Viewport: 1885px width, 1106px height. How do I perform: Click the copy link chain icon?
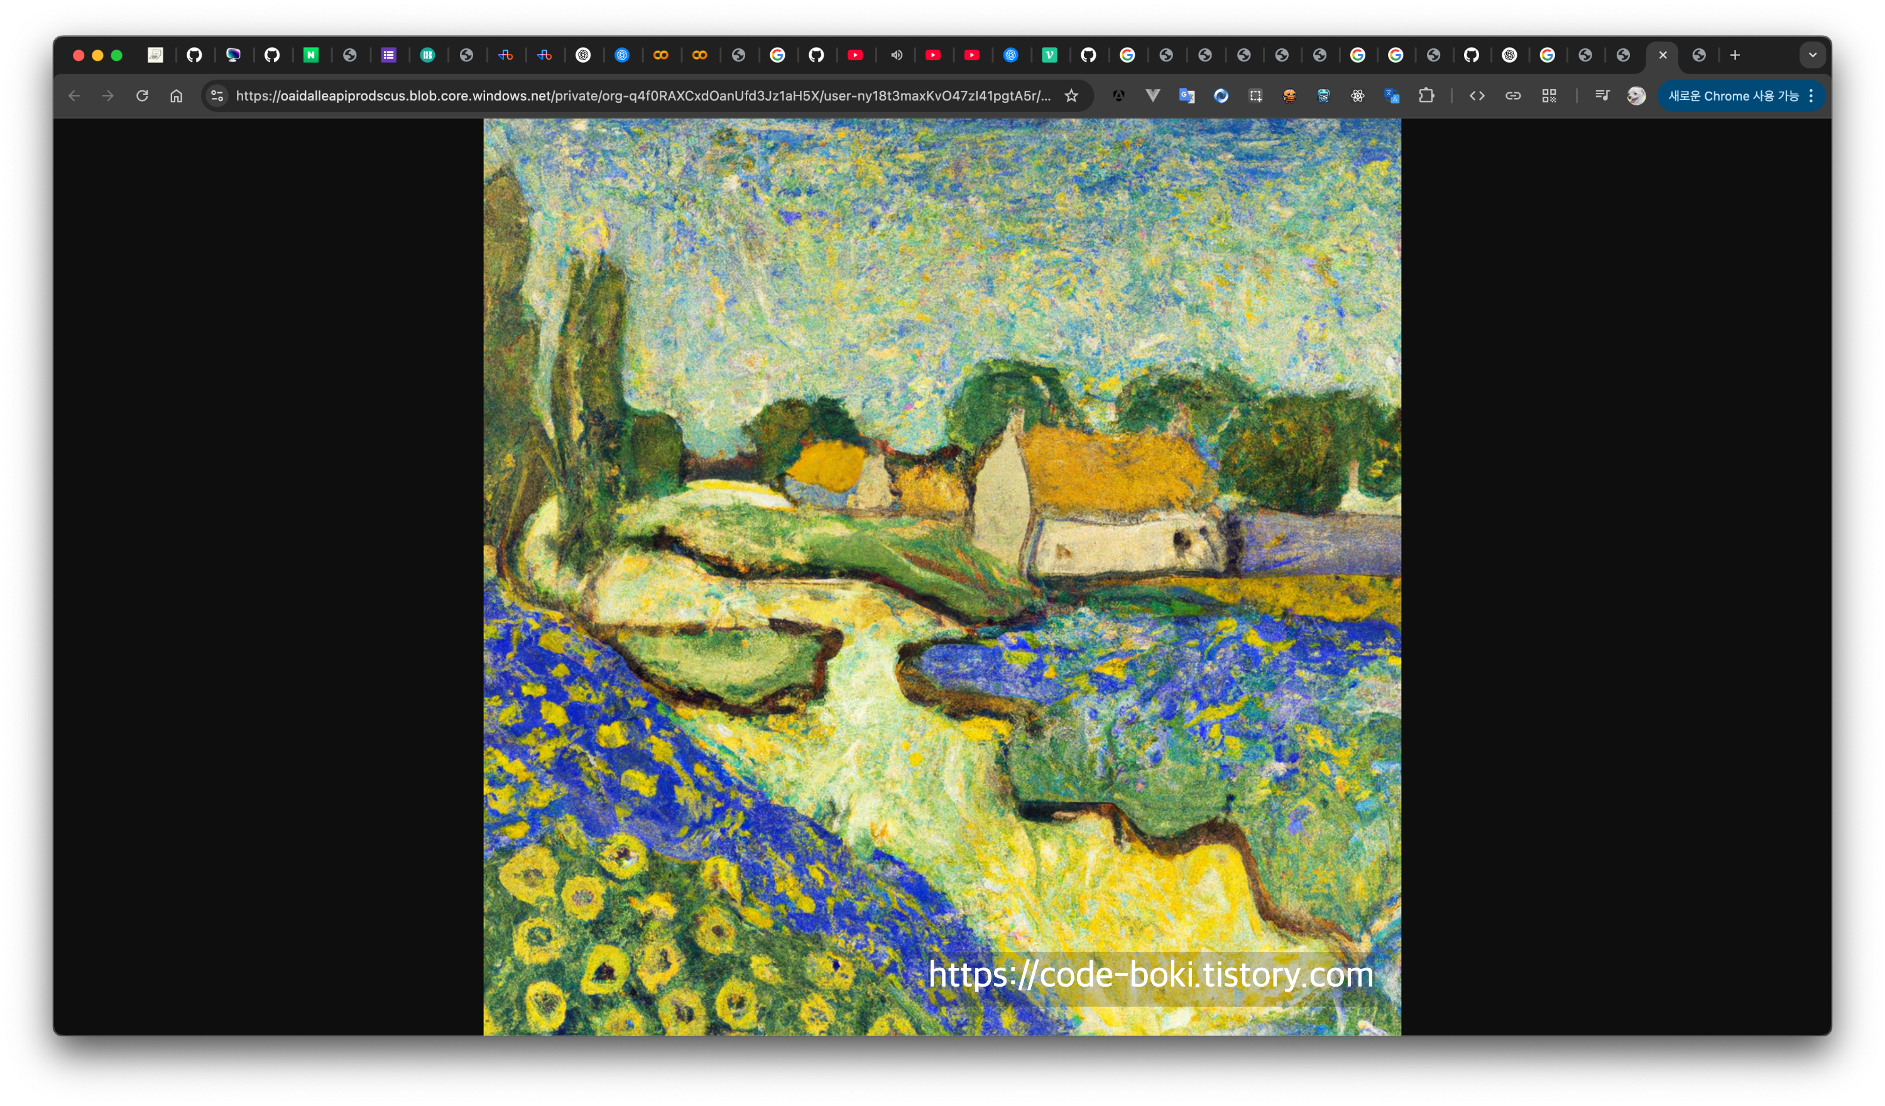(x=1513, y=95)
